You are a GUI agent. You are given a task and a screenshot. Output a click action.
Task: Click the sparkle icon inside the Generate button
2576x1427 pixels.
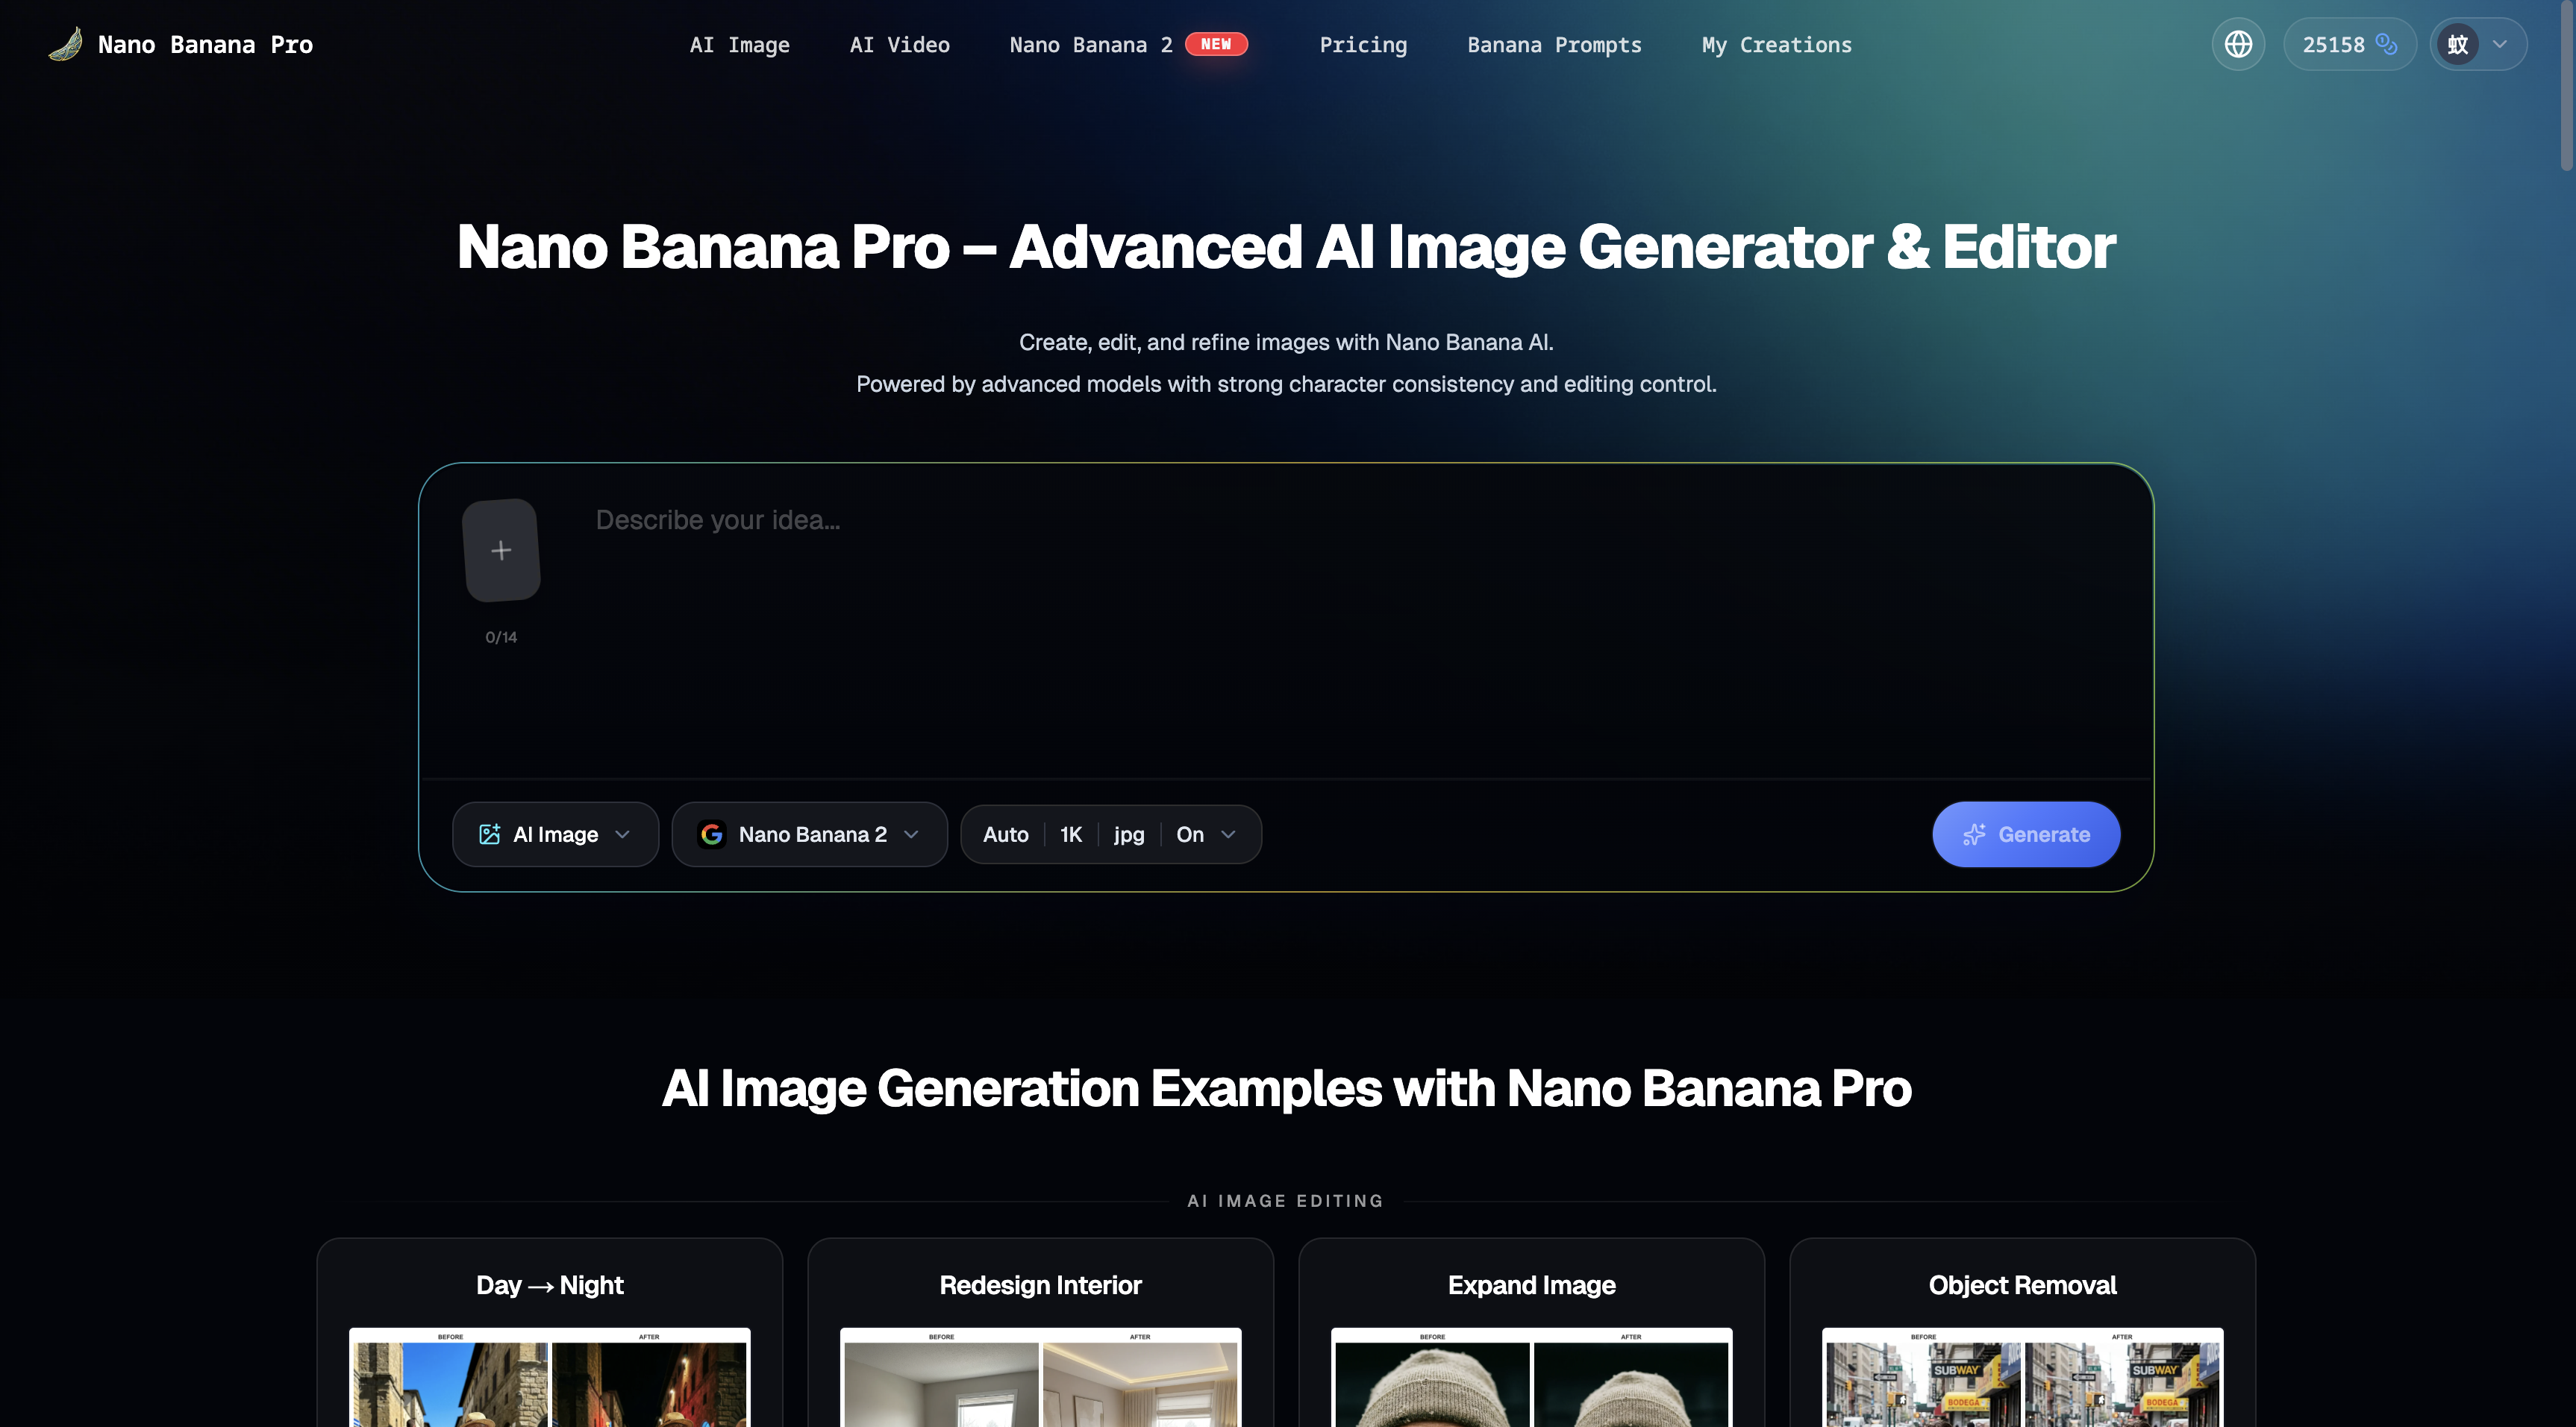point(1975,834)
